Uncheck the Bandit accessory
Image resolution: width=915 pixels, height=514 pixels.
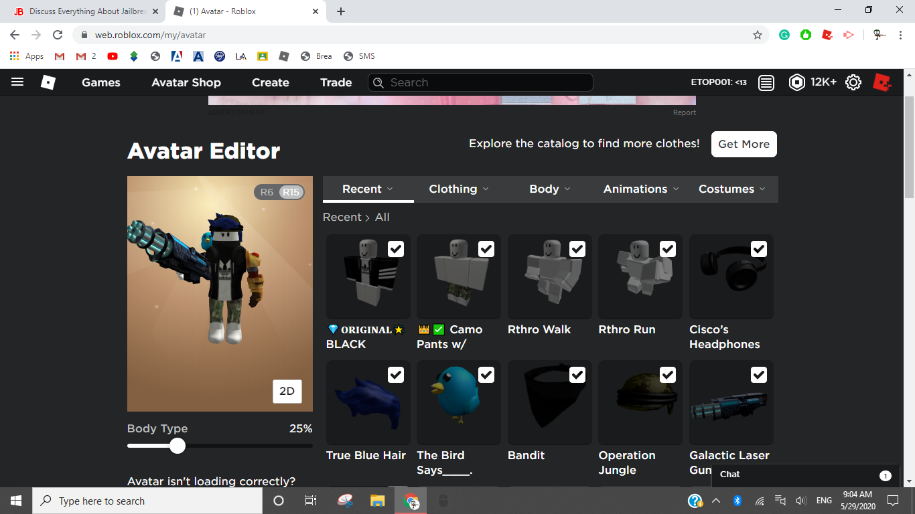(x=577, y=375)
